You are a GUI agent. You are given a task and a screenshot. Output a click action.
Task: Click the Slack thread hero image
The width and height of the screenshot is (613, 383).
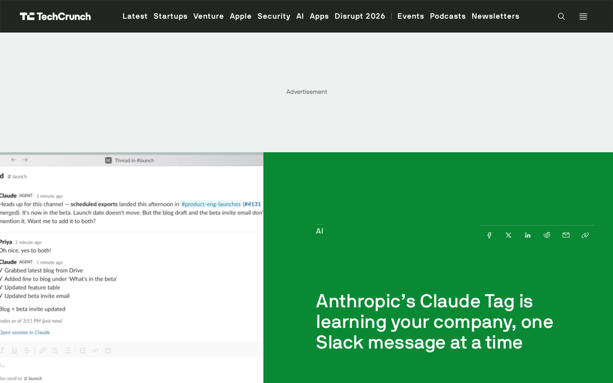pos(132,268)
